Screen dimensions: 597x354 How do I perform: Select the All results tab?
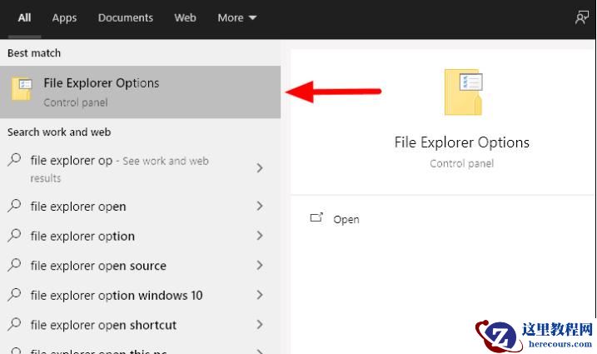(25, 17)
